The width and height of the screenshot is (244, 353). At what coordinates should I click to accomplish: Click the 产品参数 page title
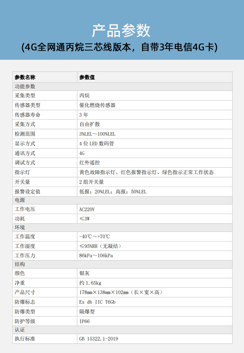pos(121,30)
